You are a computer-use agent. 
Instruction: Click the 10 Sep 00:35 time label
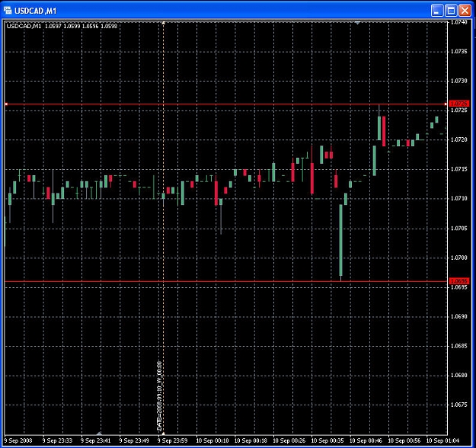pos(327,440)
